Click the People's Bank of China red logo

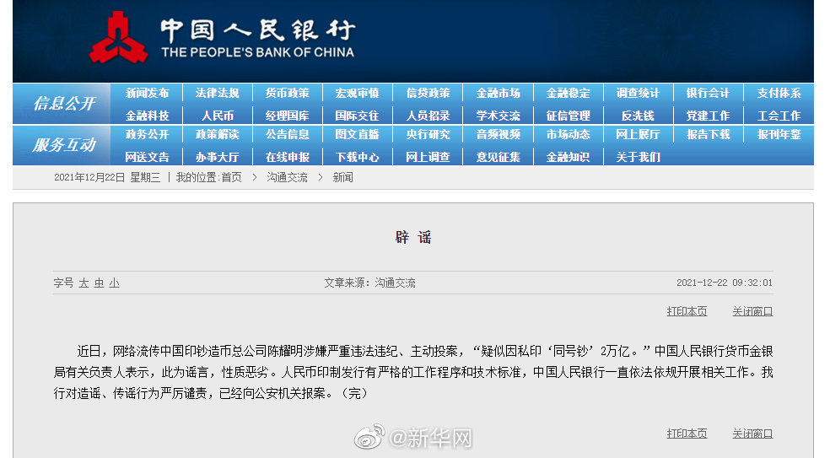click(x=118, y=38)
